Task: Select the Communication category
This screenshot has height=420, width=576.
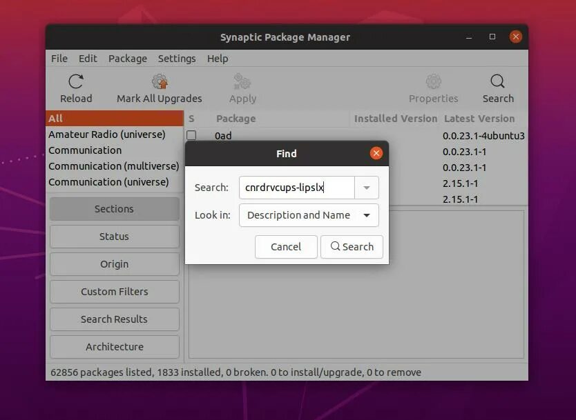Action: click(x=115, y=150)
